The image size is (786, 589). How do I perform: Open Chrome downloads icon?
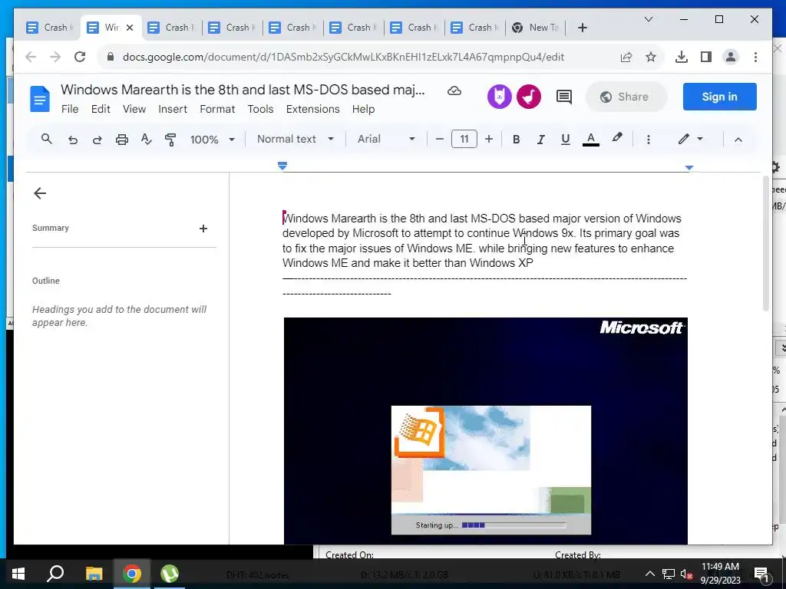[682, 57]
